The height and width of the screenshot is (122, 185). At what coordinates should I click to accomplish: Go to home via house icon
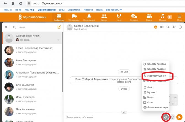pyautogui.click(x=6, y=27)
